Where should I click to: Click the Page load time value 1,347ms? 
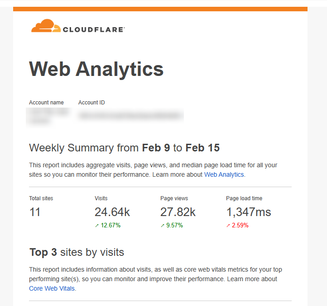pos(249,212)
